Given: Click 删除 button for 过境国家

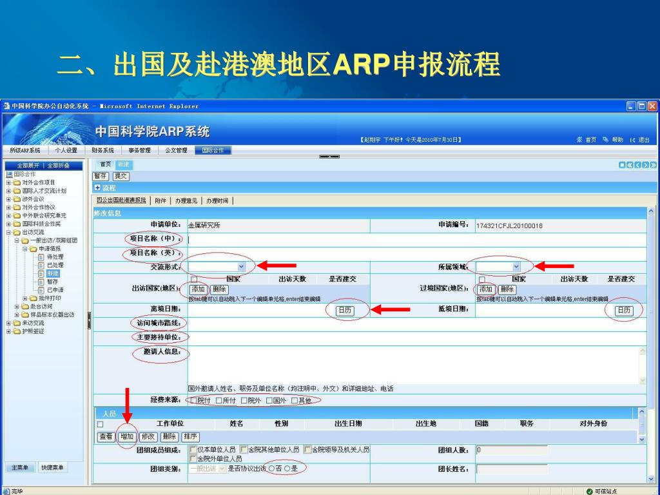Looking at the screenshot, I should click(x=508, y=289).
